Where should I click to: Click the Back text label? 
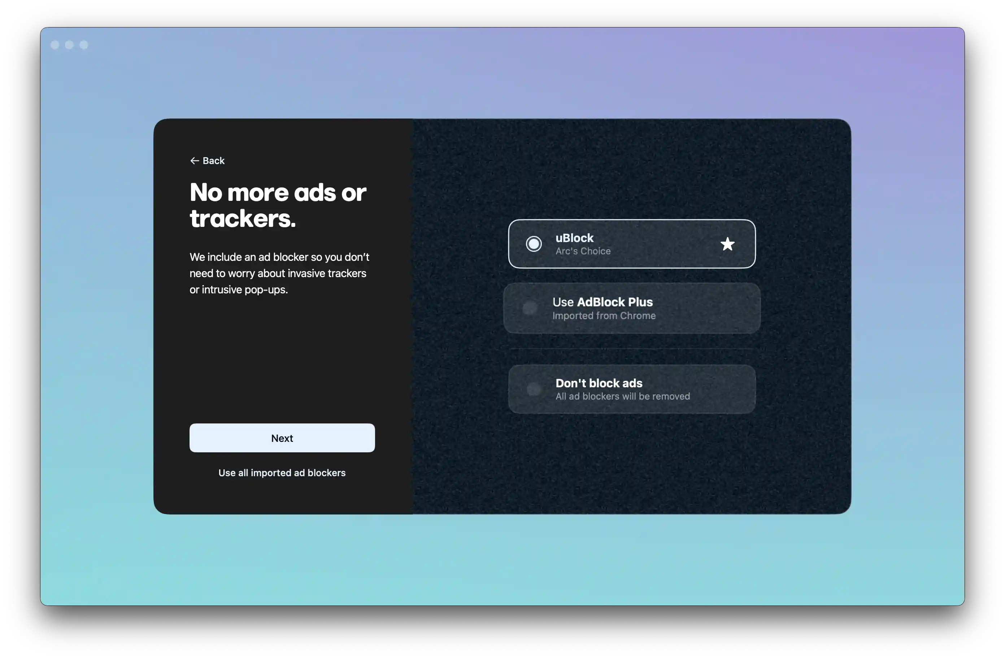click(x=213, y=161)
